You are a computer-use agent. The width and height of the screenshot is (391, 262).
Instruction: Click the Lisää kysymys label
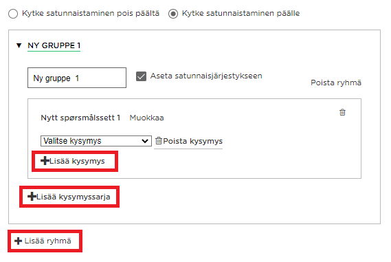pos(77,161)
